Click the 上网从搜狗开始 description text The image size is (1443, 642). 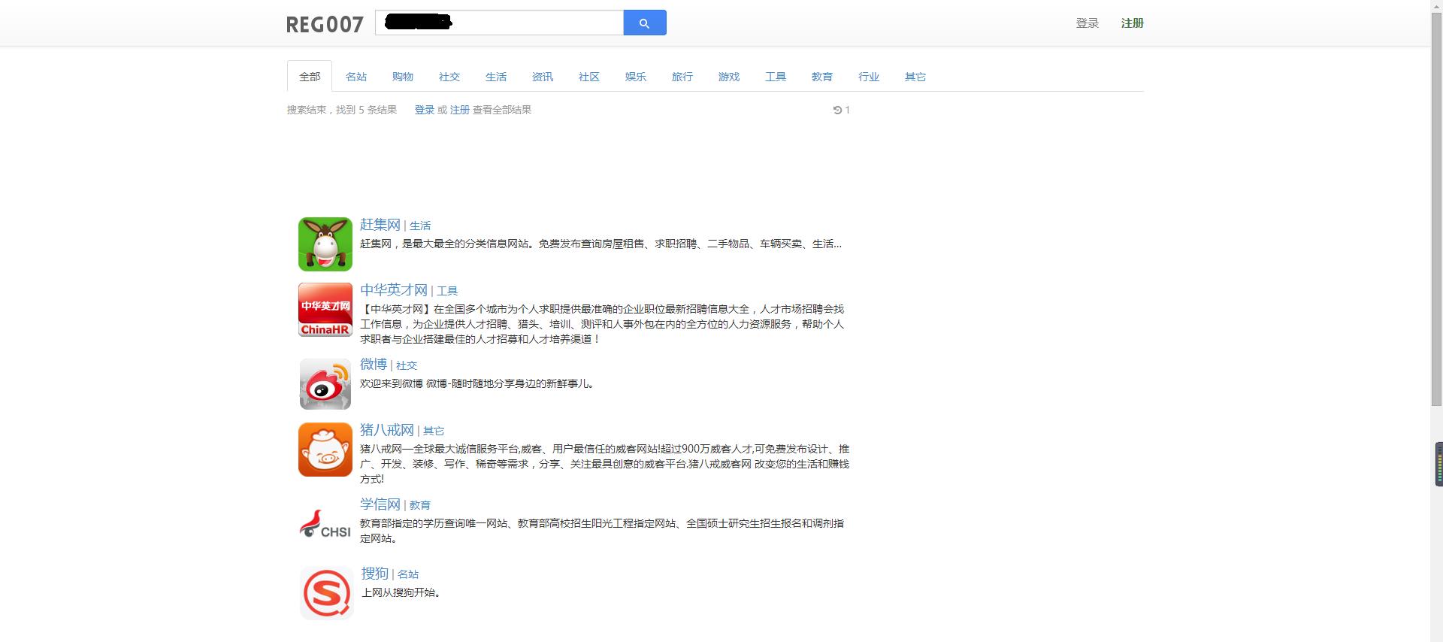pos(401,592)
